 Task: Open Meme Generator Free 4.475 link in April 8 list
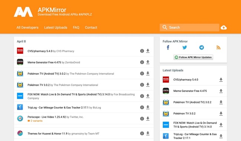(x=44, y=63)
